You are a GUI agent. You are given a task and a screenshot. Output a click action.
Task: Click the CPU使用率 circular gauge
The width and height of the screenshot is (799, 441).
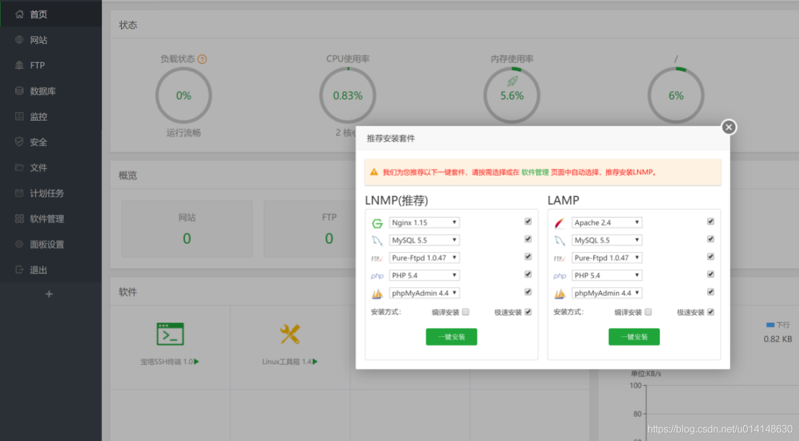(348, 96)
